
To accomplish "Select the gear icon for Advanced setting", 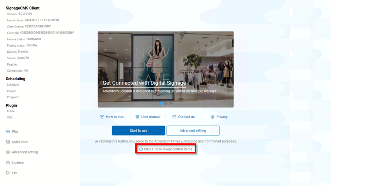I will pyautogui.click(x=8, y=152).
